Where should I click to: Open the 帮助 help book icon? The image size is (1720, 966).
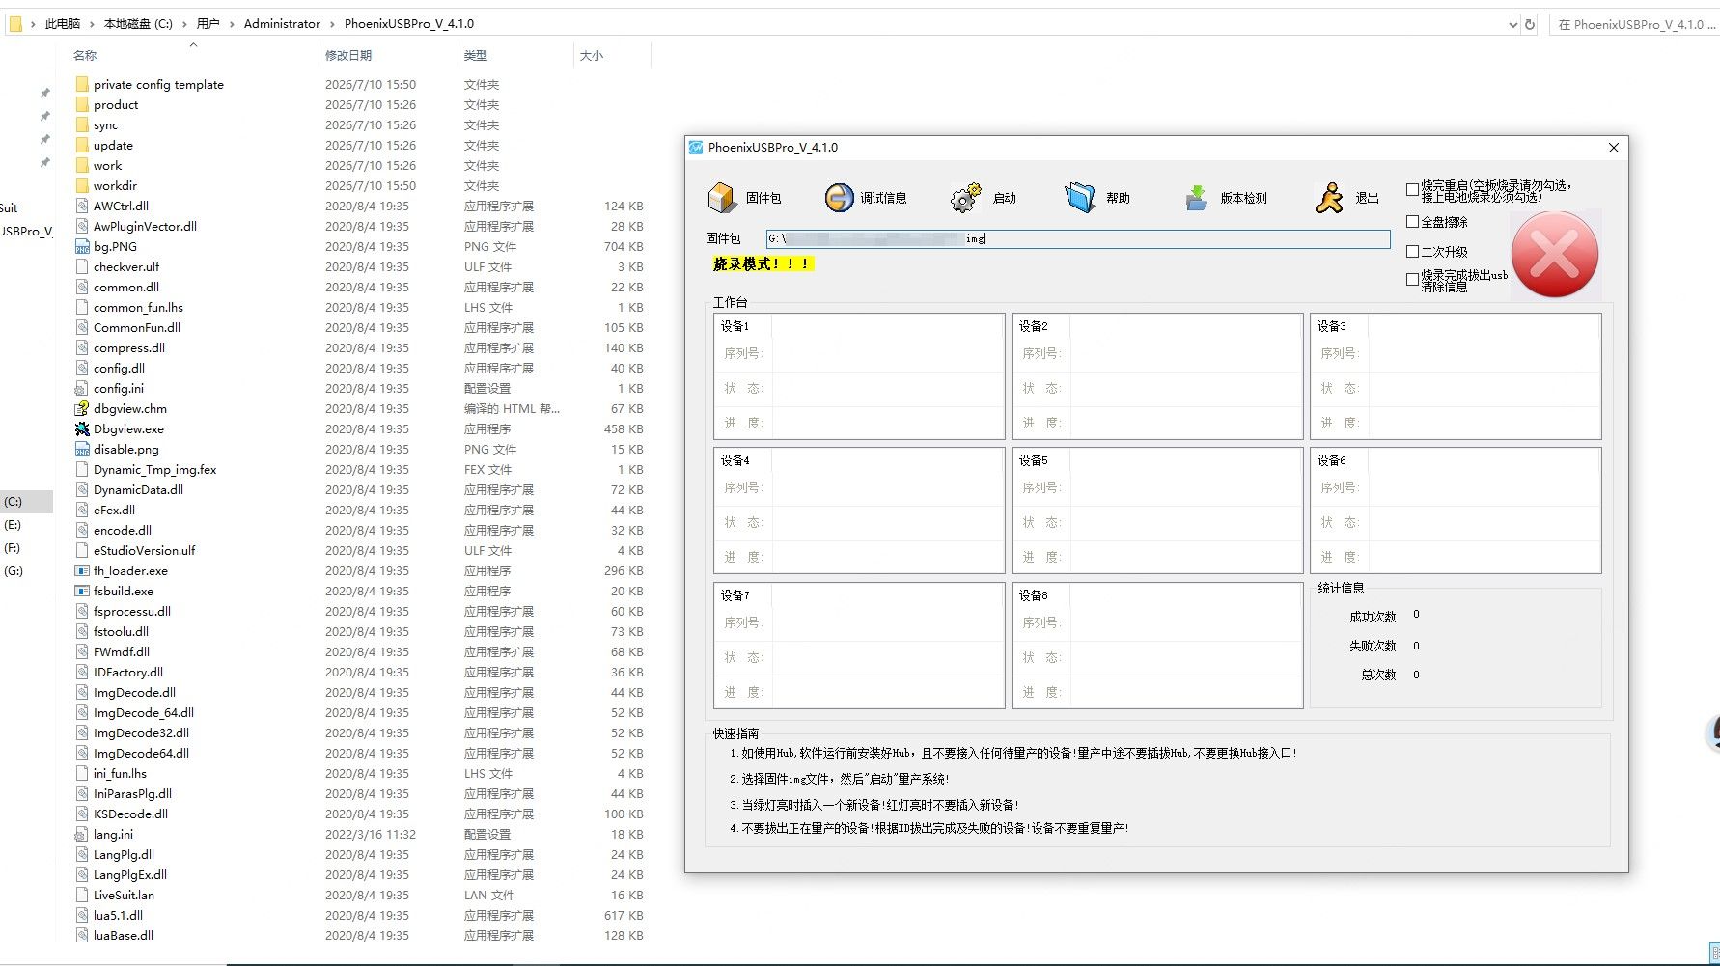1079,198
